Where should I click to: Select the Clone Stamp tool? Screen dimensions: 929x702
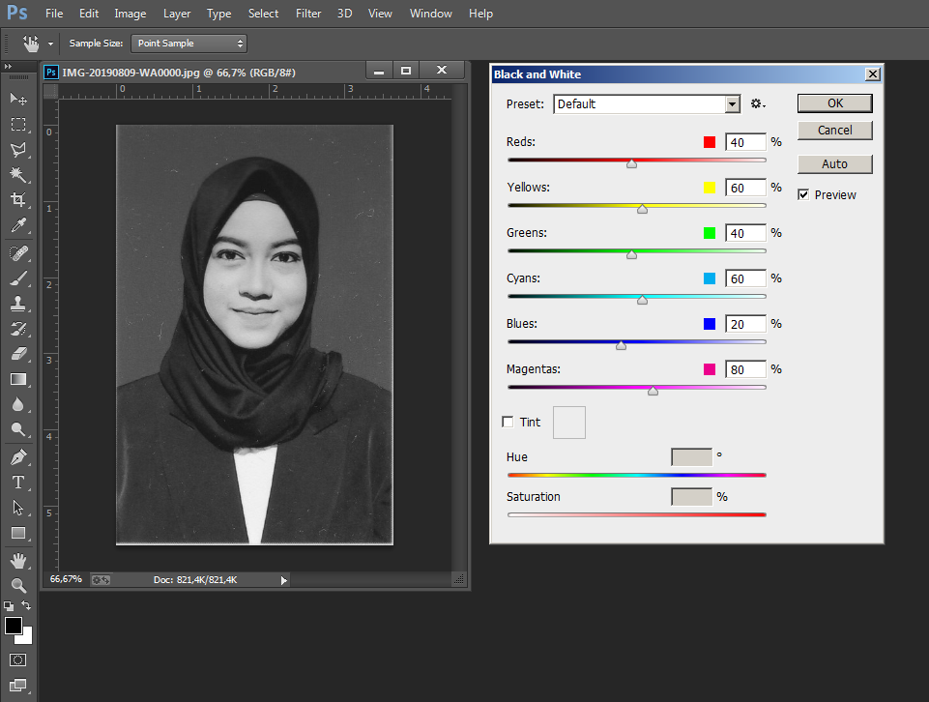point(18,304)
